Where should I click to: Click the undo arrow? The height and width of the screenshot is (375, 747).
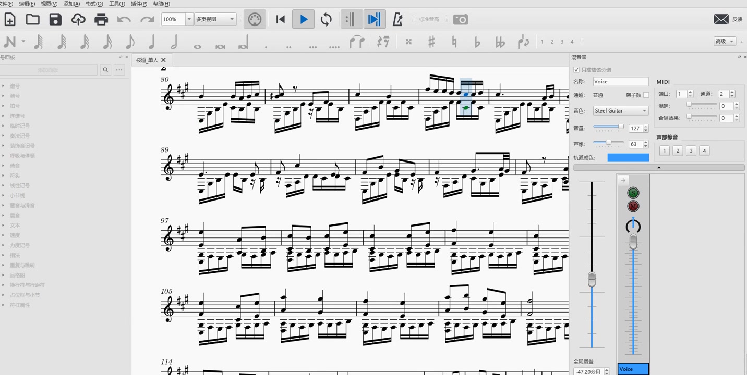124,20
